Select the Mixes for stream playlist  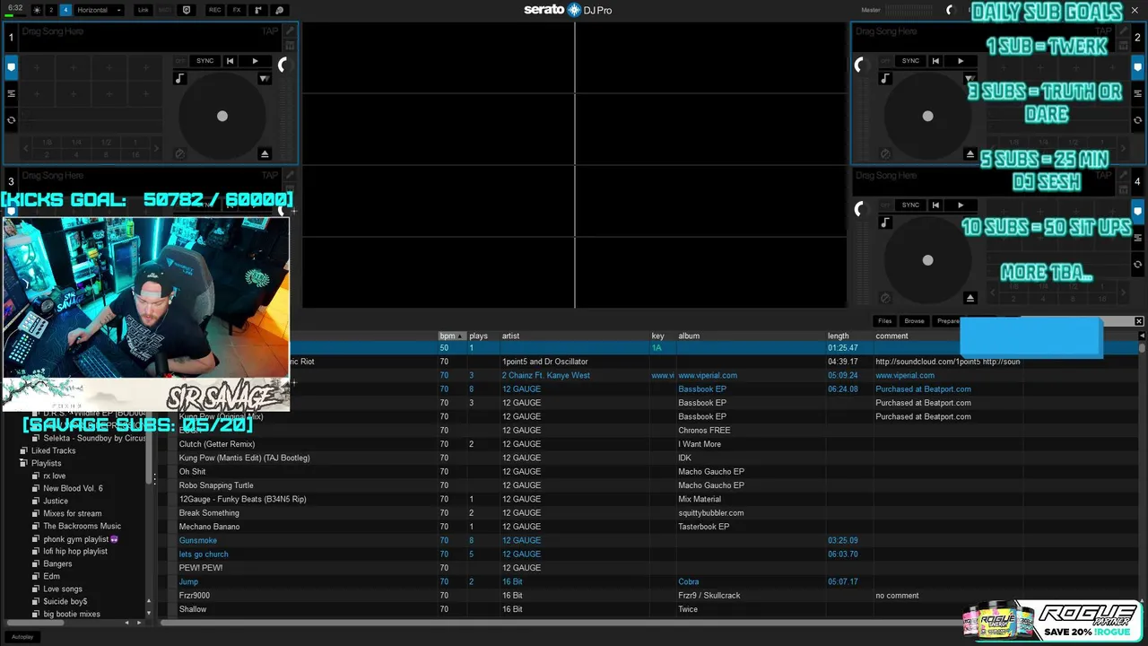click(73, 513)
